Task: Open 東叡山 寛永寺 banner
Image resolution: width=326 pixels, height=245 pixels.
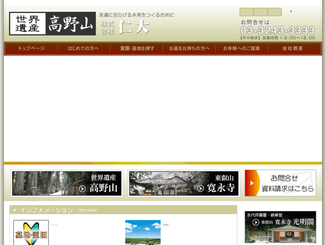Action: 183,183
